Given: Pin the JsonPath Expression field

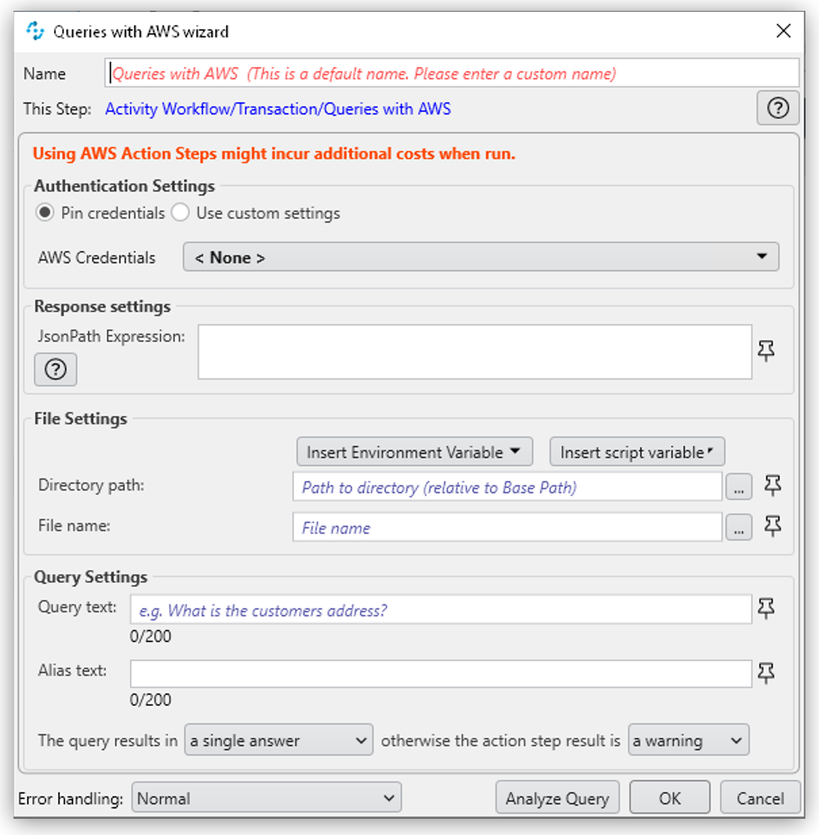Looking at the screenshot, I should pos(766,351).
